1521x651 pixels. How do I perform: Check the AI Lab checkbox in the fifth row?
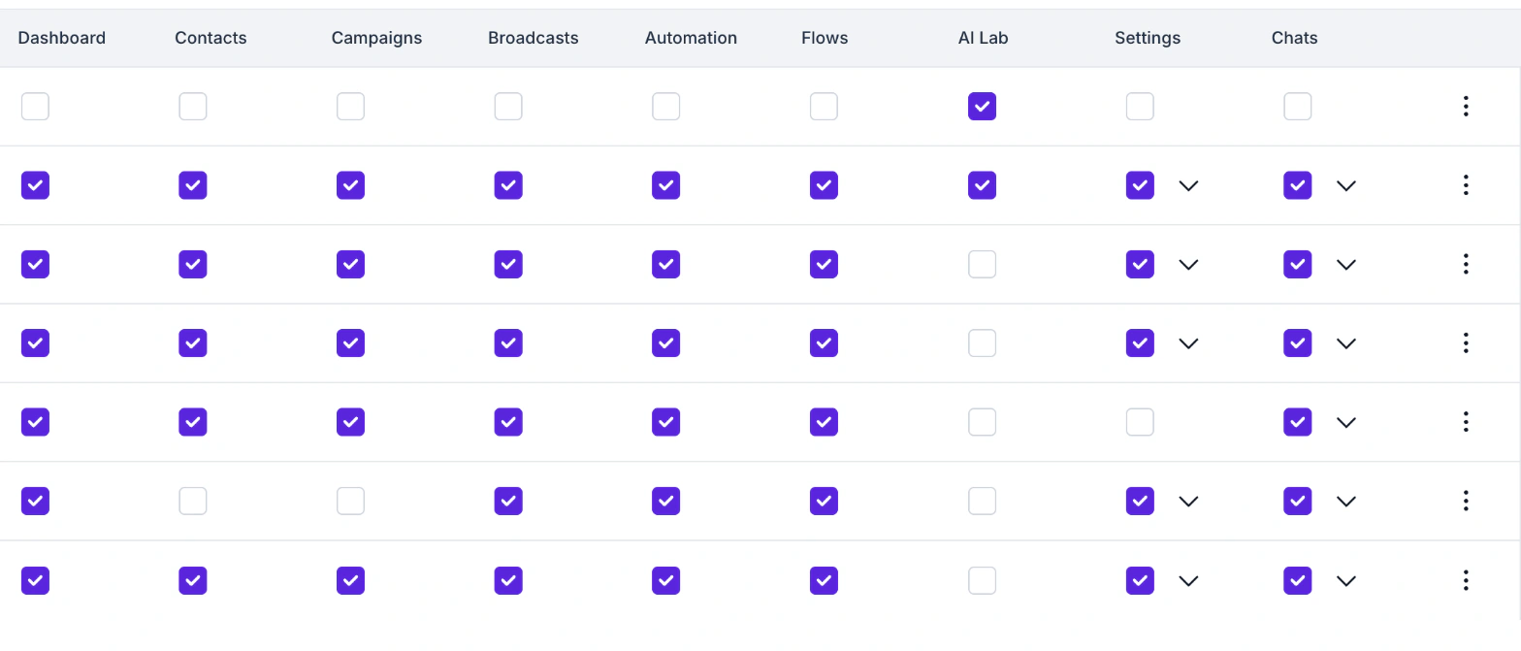click(x=982, y=422)
